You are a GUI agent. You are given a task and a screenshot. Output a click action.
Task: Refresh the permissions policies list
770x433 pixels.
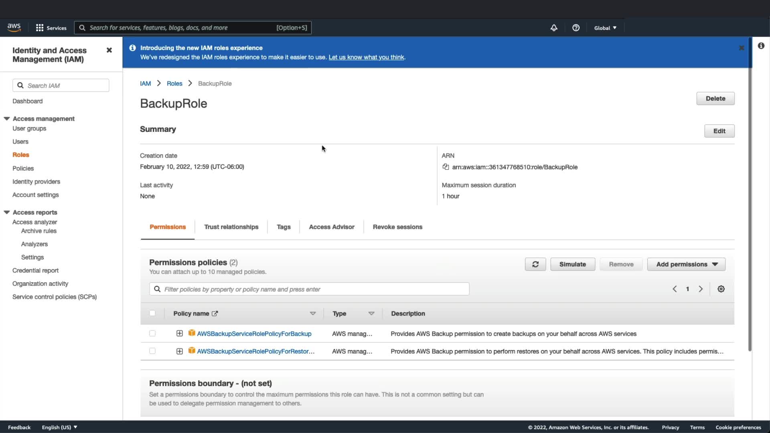pos(535,264)
